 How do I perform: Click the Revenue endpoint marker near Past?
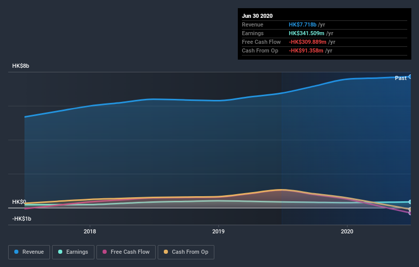point(410,77)
